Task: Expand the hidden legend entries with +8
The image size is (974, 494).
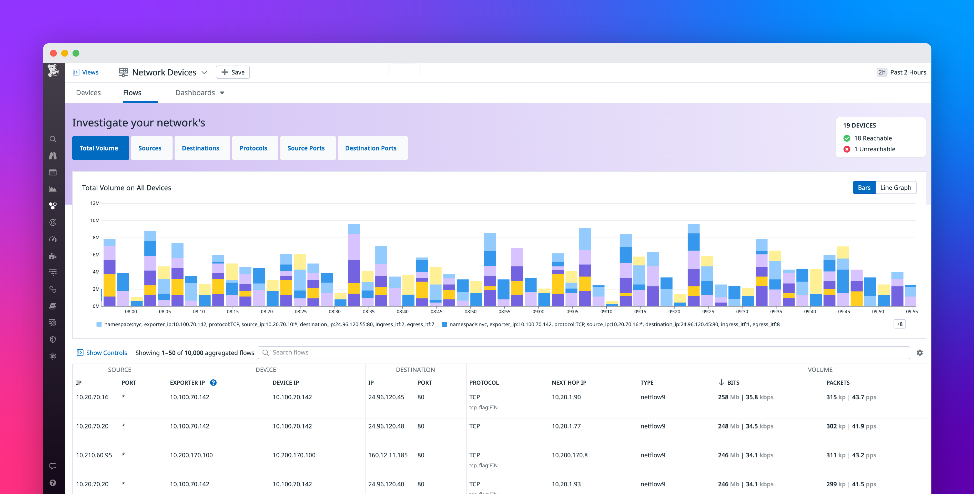Action: pos(899,324)
